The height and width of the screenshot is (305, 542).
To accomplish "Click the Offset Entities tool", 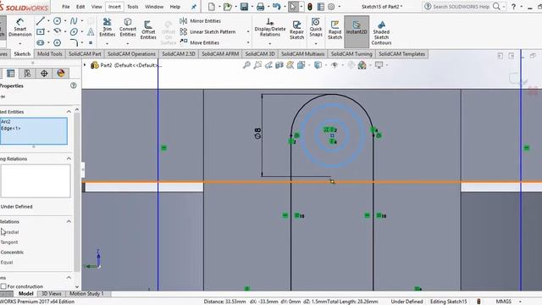I will [148, 30].
